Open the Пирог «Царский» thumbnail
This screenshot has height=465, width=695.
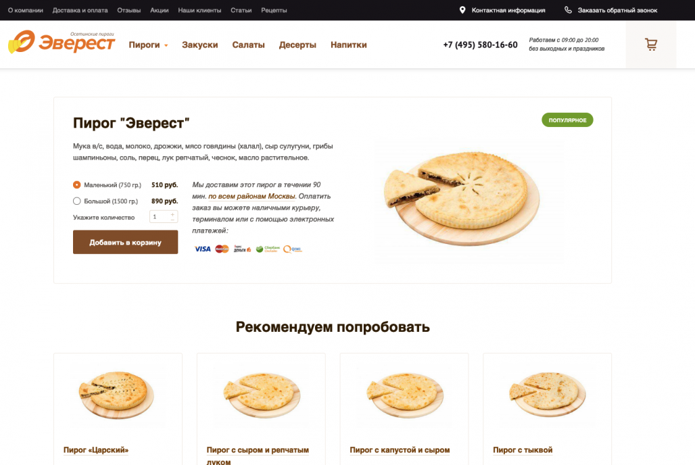[116, 395]
